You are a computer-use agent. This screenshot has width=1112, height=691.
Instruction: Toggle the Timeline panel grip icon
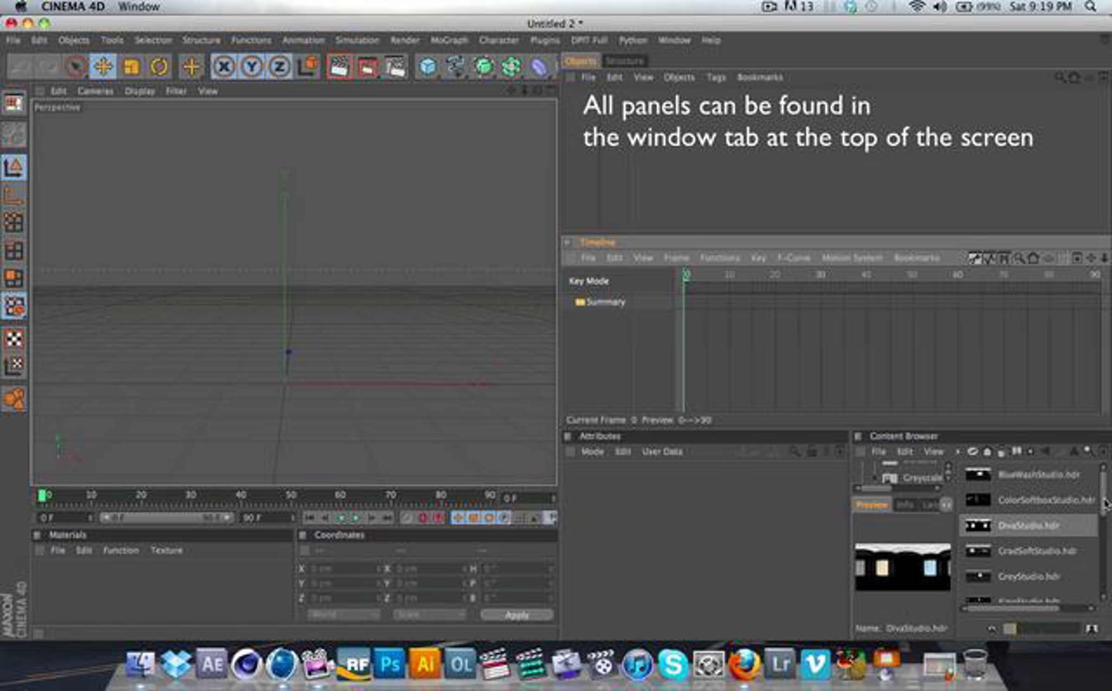point(567,242)
